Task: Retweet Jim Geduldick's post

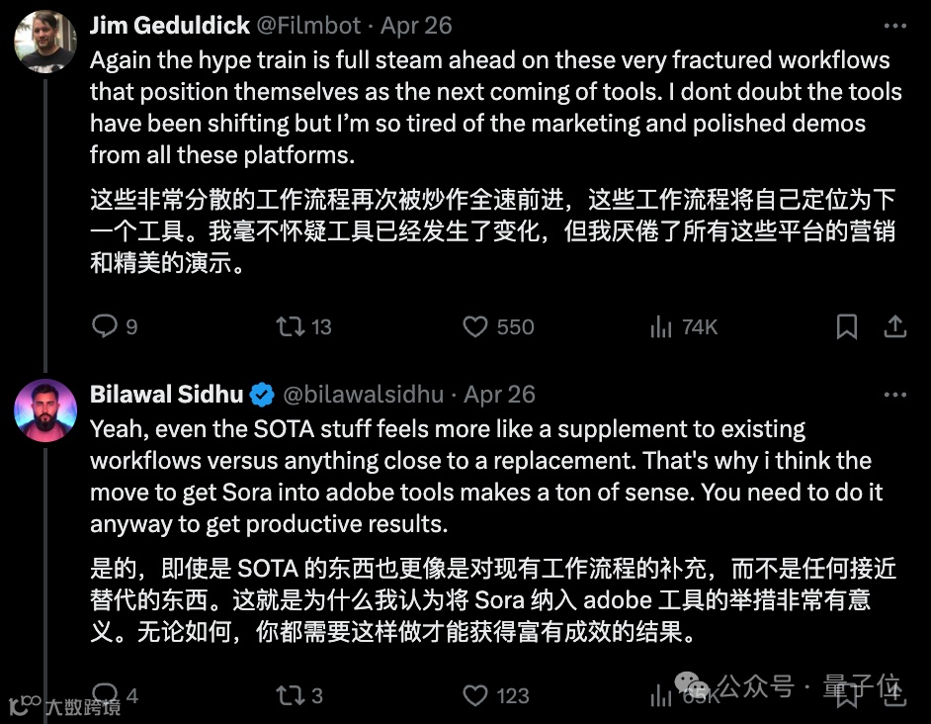Action: (x=291, y=326)
